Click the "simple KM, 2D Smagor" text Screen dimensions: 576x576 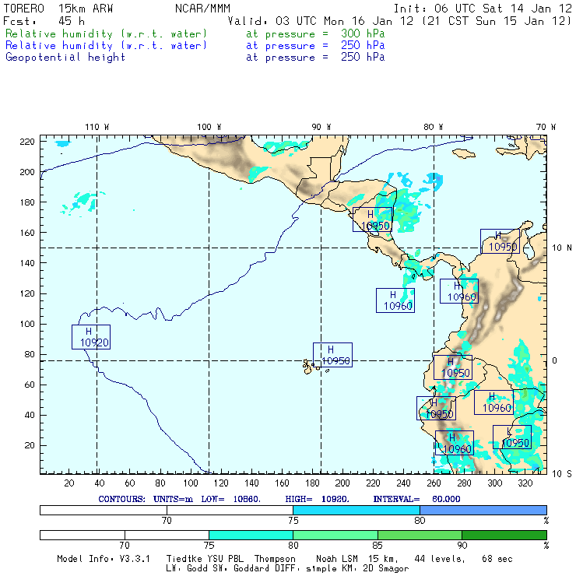[x=357, y=569]
